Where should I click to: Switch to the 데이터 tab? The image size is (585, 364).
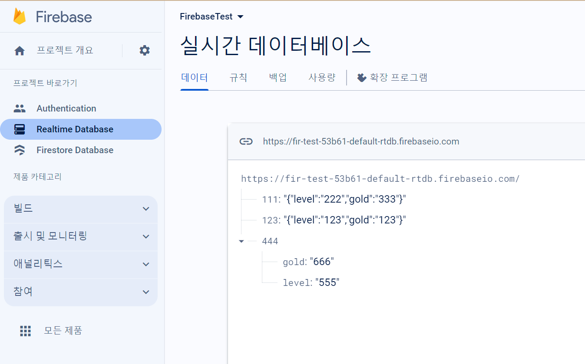point(194,78)
